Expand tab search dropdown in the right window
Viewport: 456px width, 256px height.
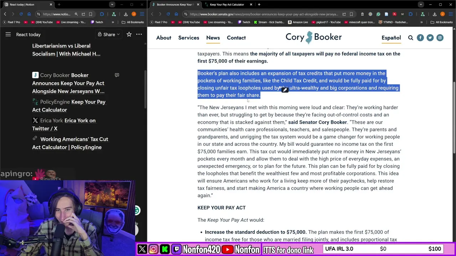tap(421, 5)
